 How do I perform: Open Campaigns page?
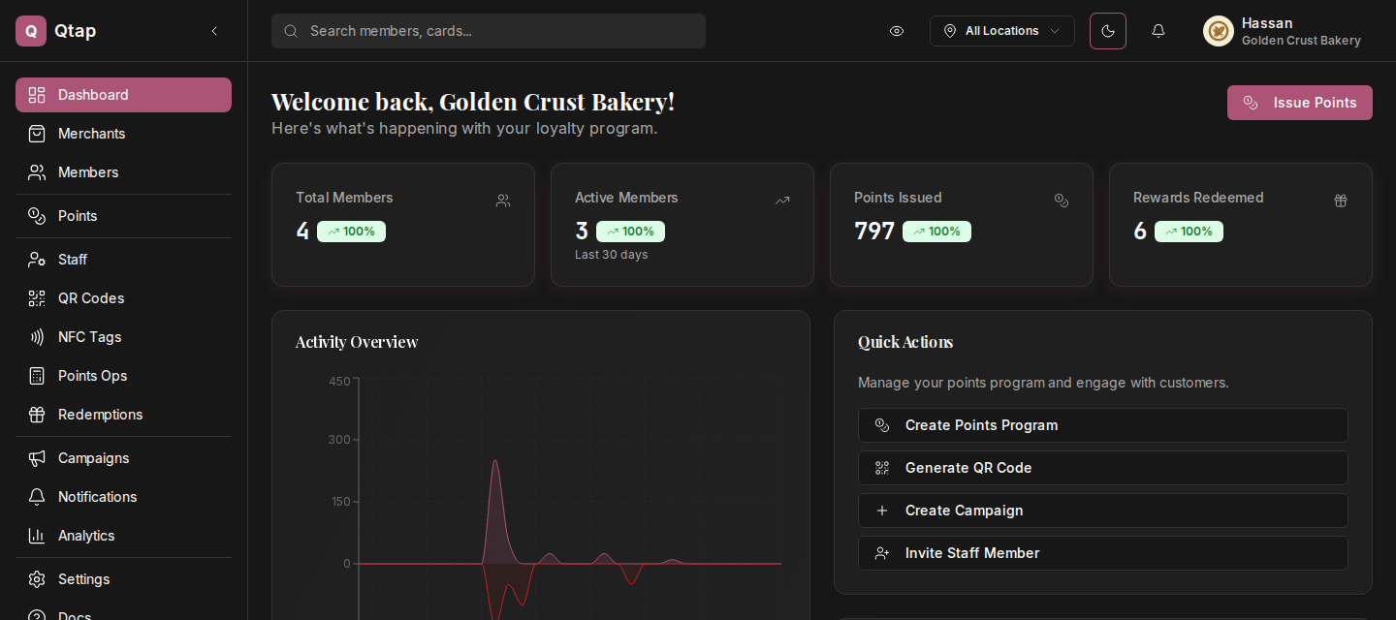[123, 458]
